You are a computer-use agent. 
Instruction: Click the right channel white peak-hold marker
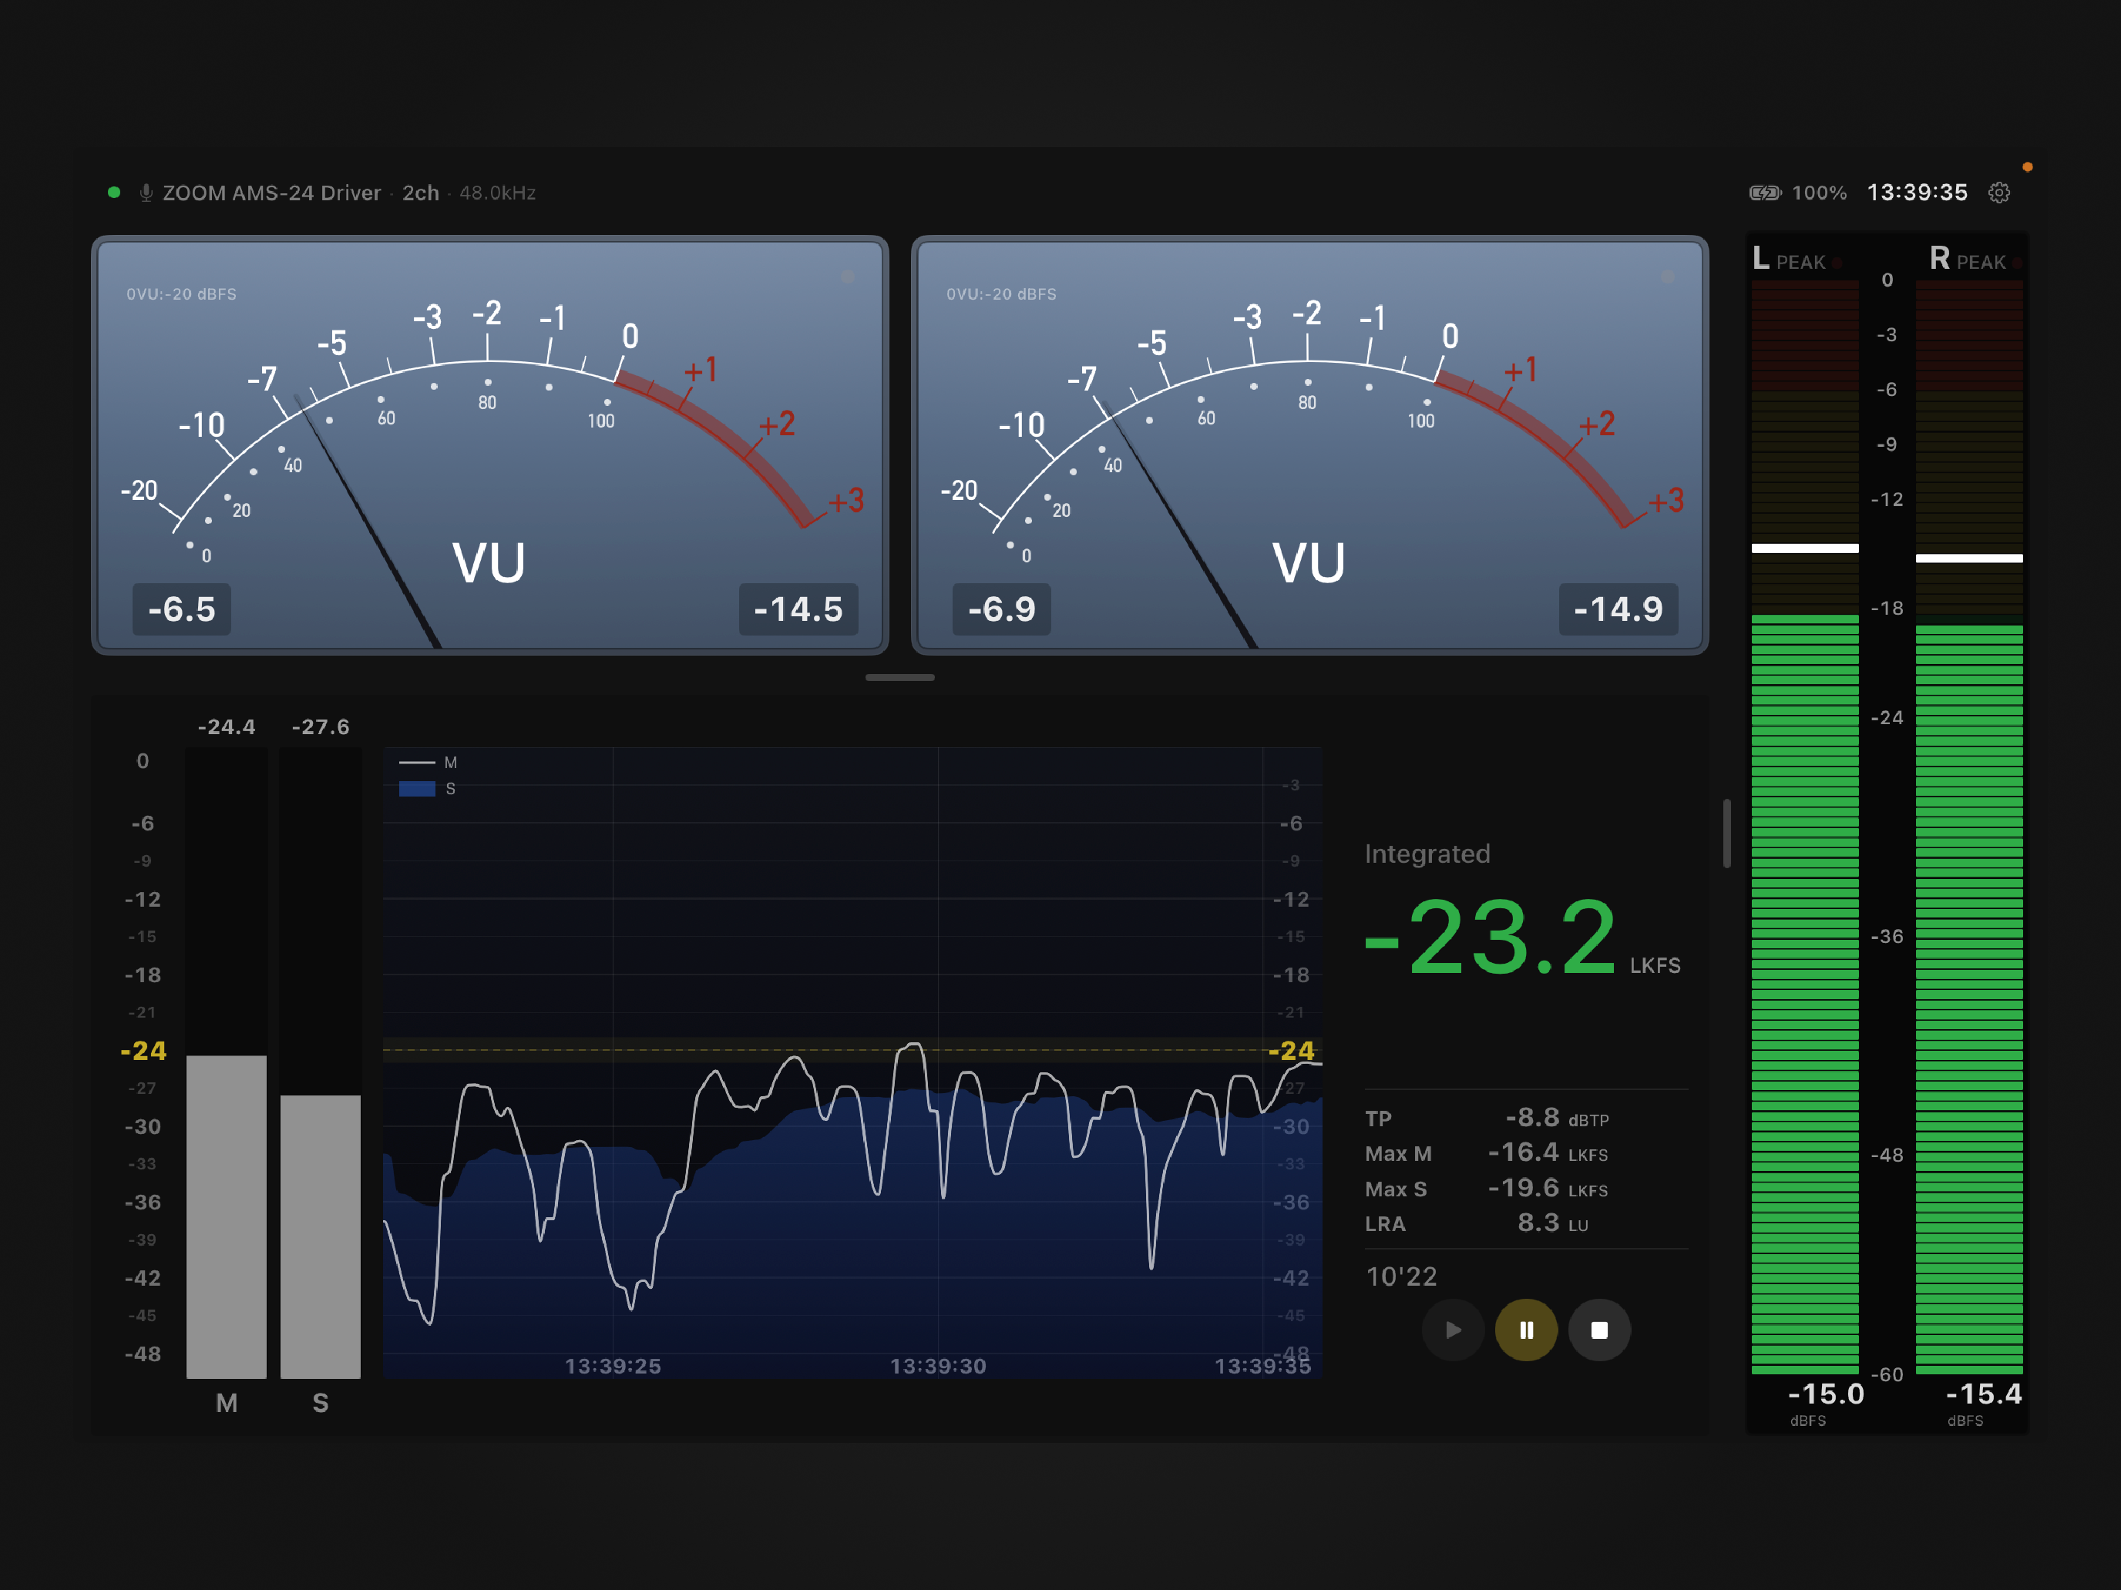point(1969,558)
